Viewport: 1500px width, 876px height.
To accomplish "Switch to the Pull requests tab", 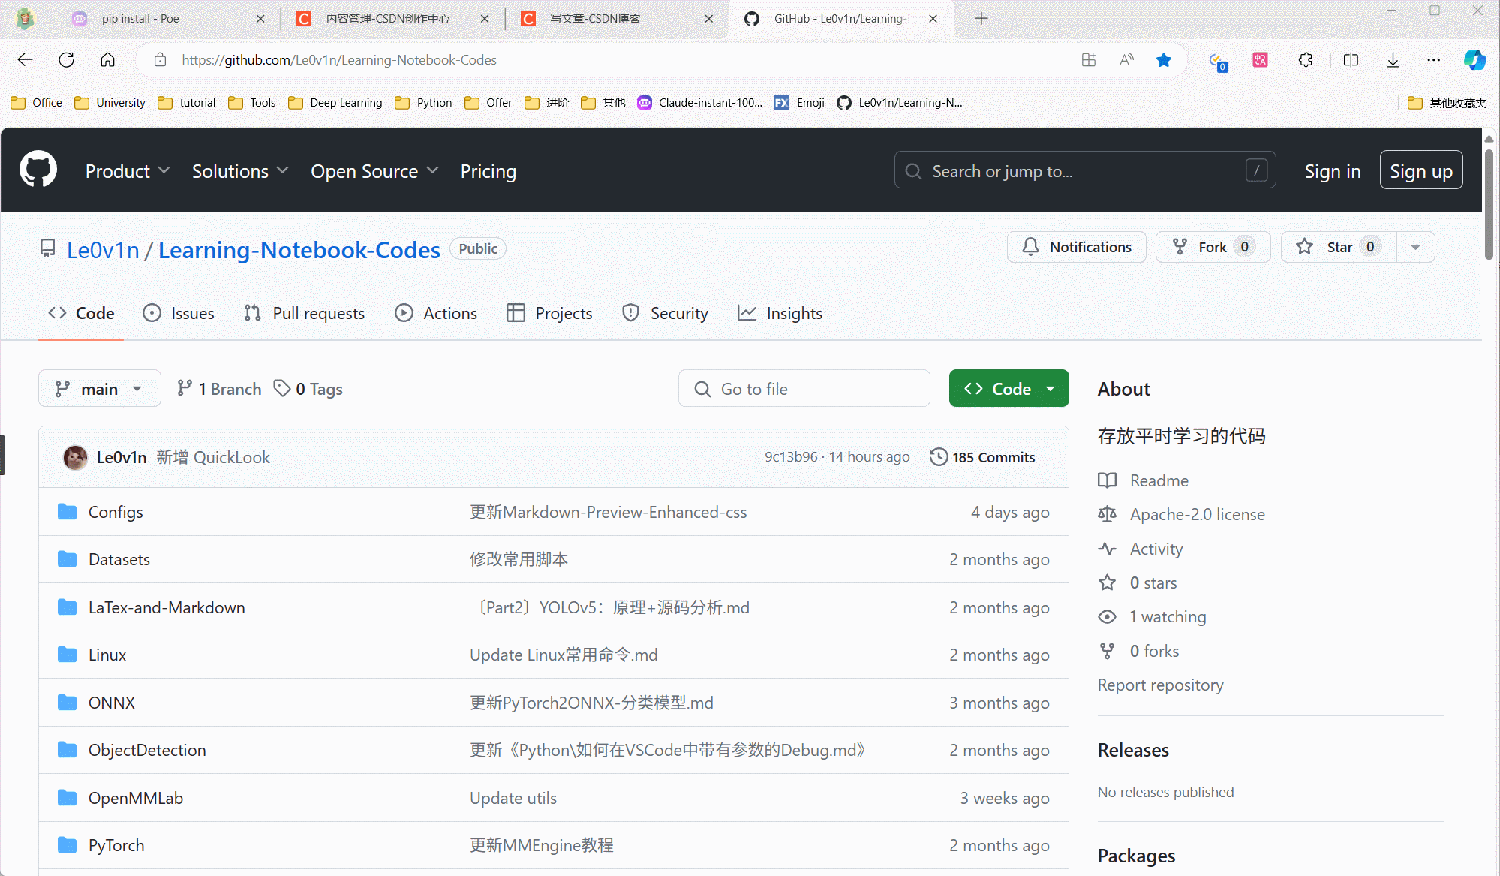I will 305,313.
